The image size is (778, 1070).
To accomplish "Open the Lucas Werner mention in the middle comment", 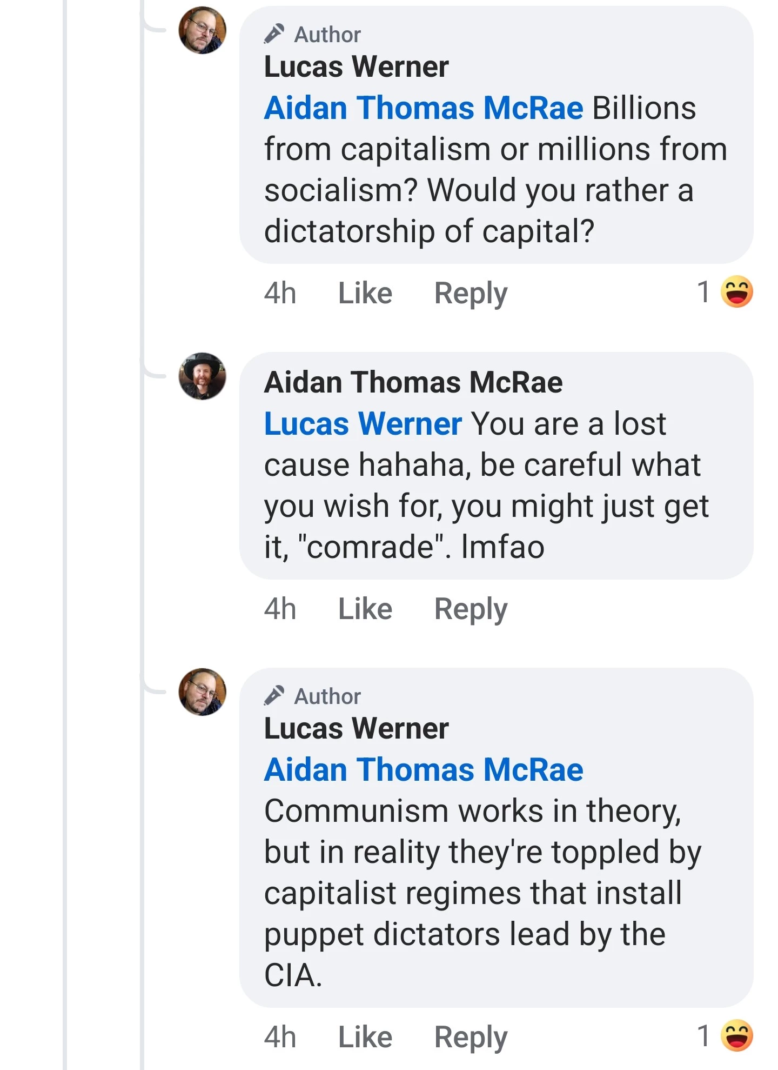I will pyautogui.click(x=363, y=424).
